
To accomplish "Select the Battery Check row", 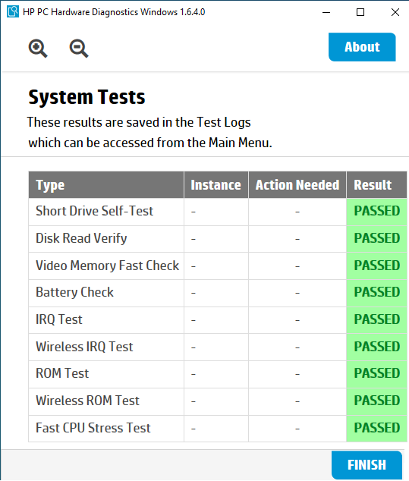I will (218, 293).
